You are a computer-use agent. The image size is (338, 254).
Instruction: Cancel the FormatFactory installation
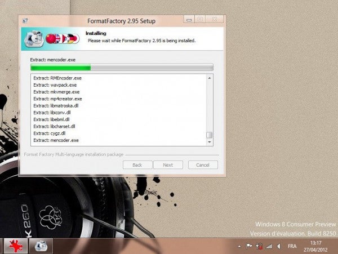point(203,165)
